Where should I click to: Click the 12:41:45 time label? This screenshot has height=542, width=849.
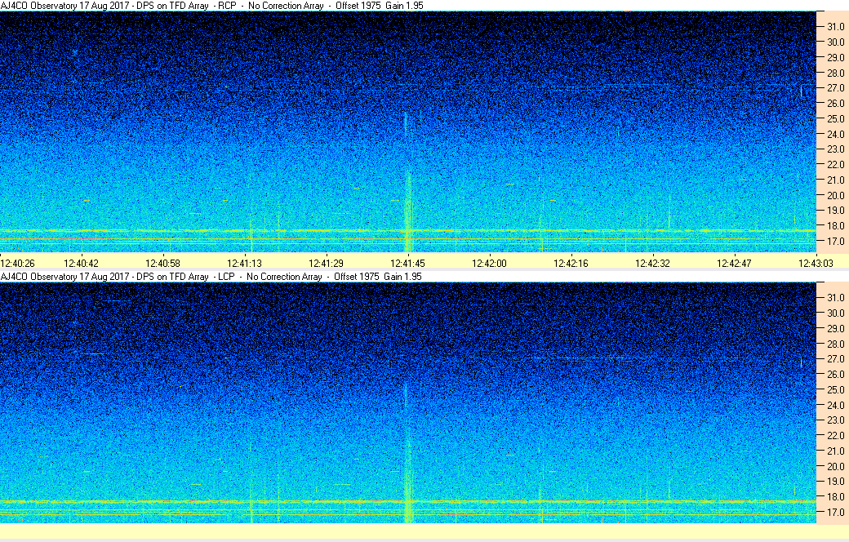tap(407, 264)
